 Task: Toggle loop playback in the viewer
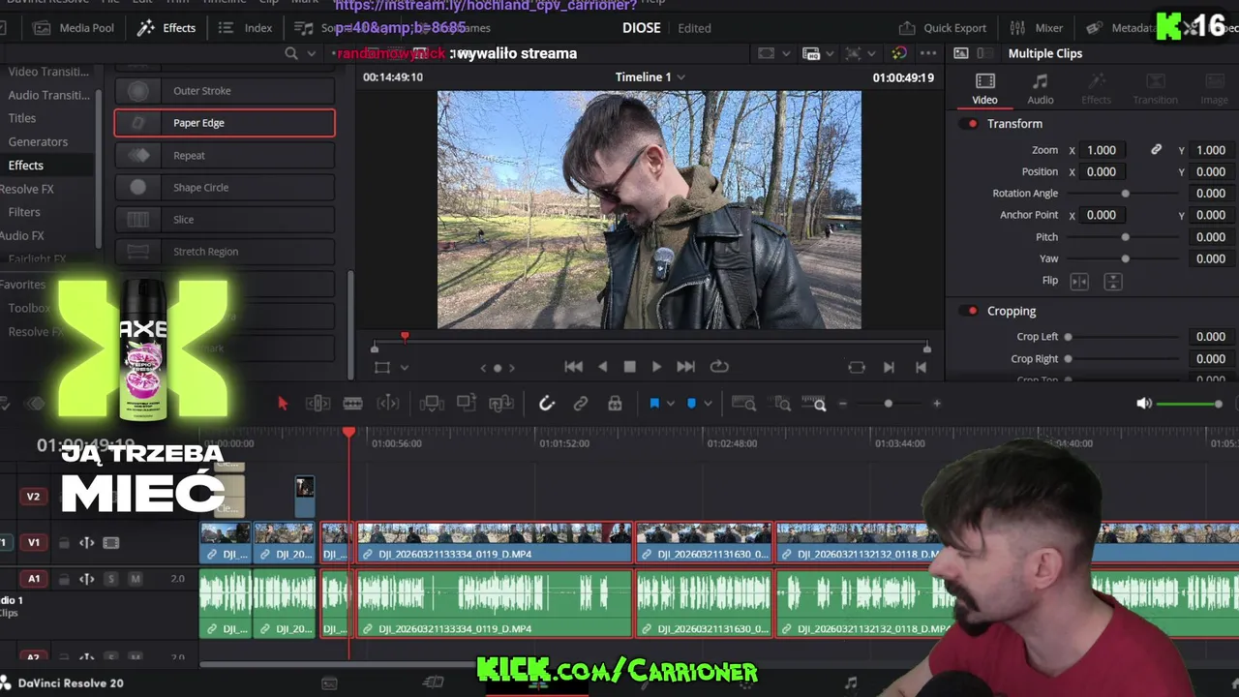point(719,367)
